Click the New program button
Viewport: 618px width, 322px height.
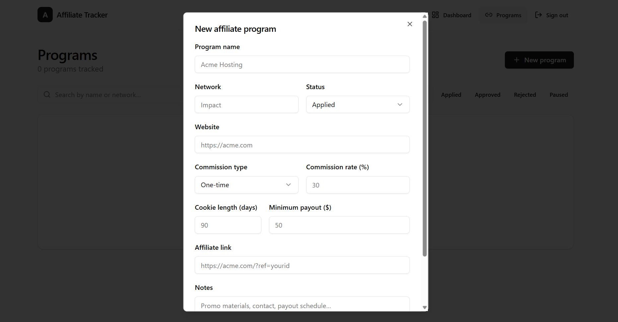539,60
